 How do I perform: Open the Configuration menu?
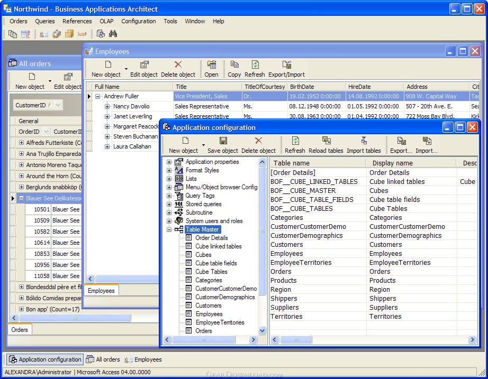(139, 21)
